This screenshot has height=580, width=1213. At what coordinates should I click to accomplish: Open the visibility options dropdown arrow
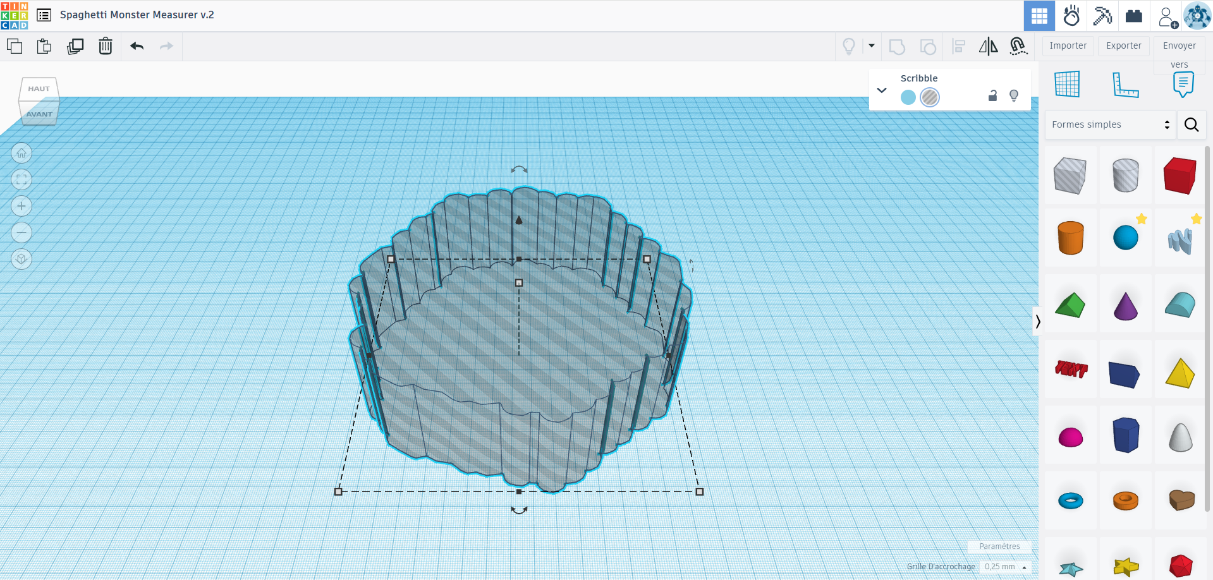coord(872,45)
